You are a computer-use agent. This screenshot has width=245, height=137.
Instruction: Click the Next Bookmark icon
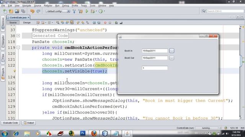(x=83, y=23)
